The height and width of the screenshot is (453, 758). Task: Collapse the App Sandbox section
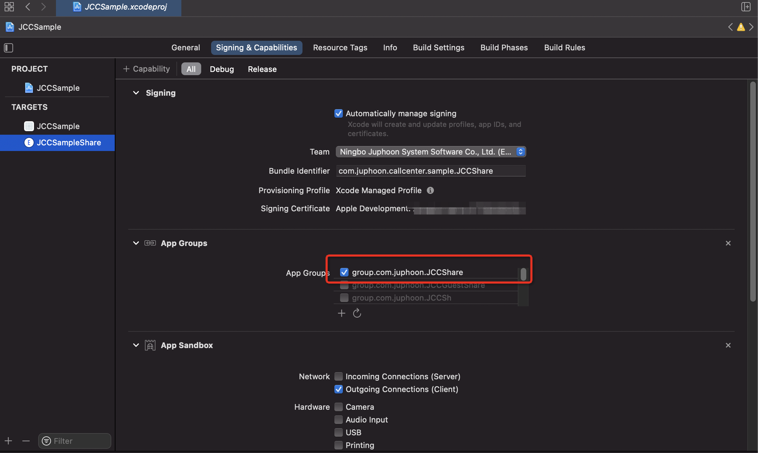[x=136, y=345]
